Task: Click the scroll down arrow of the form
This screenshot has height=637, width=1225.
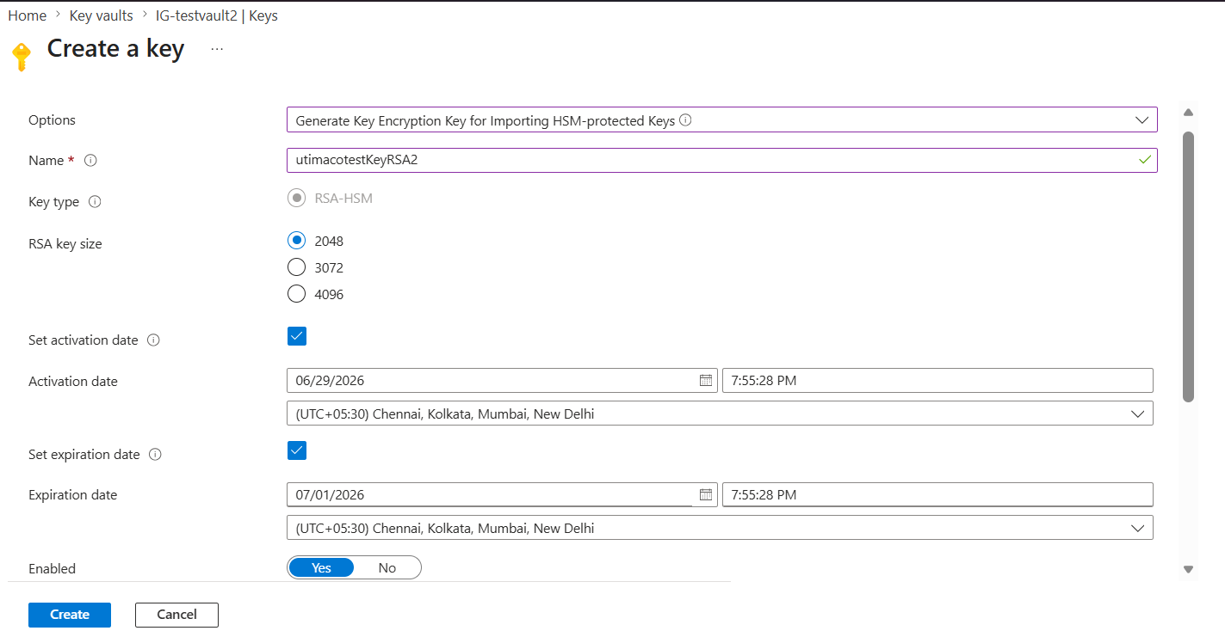Action: point(1188,569)
